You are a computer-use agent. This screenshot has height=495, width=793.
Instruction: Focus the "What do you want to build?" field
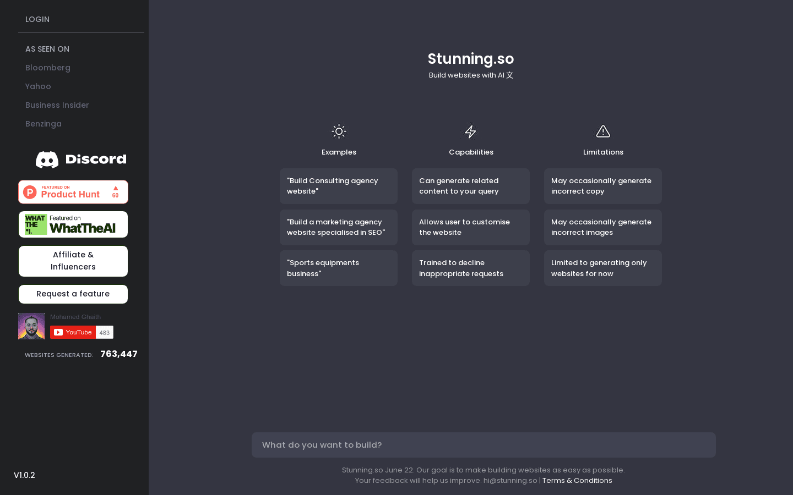[x=484, y=445]
